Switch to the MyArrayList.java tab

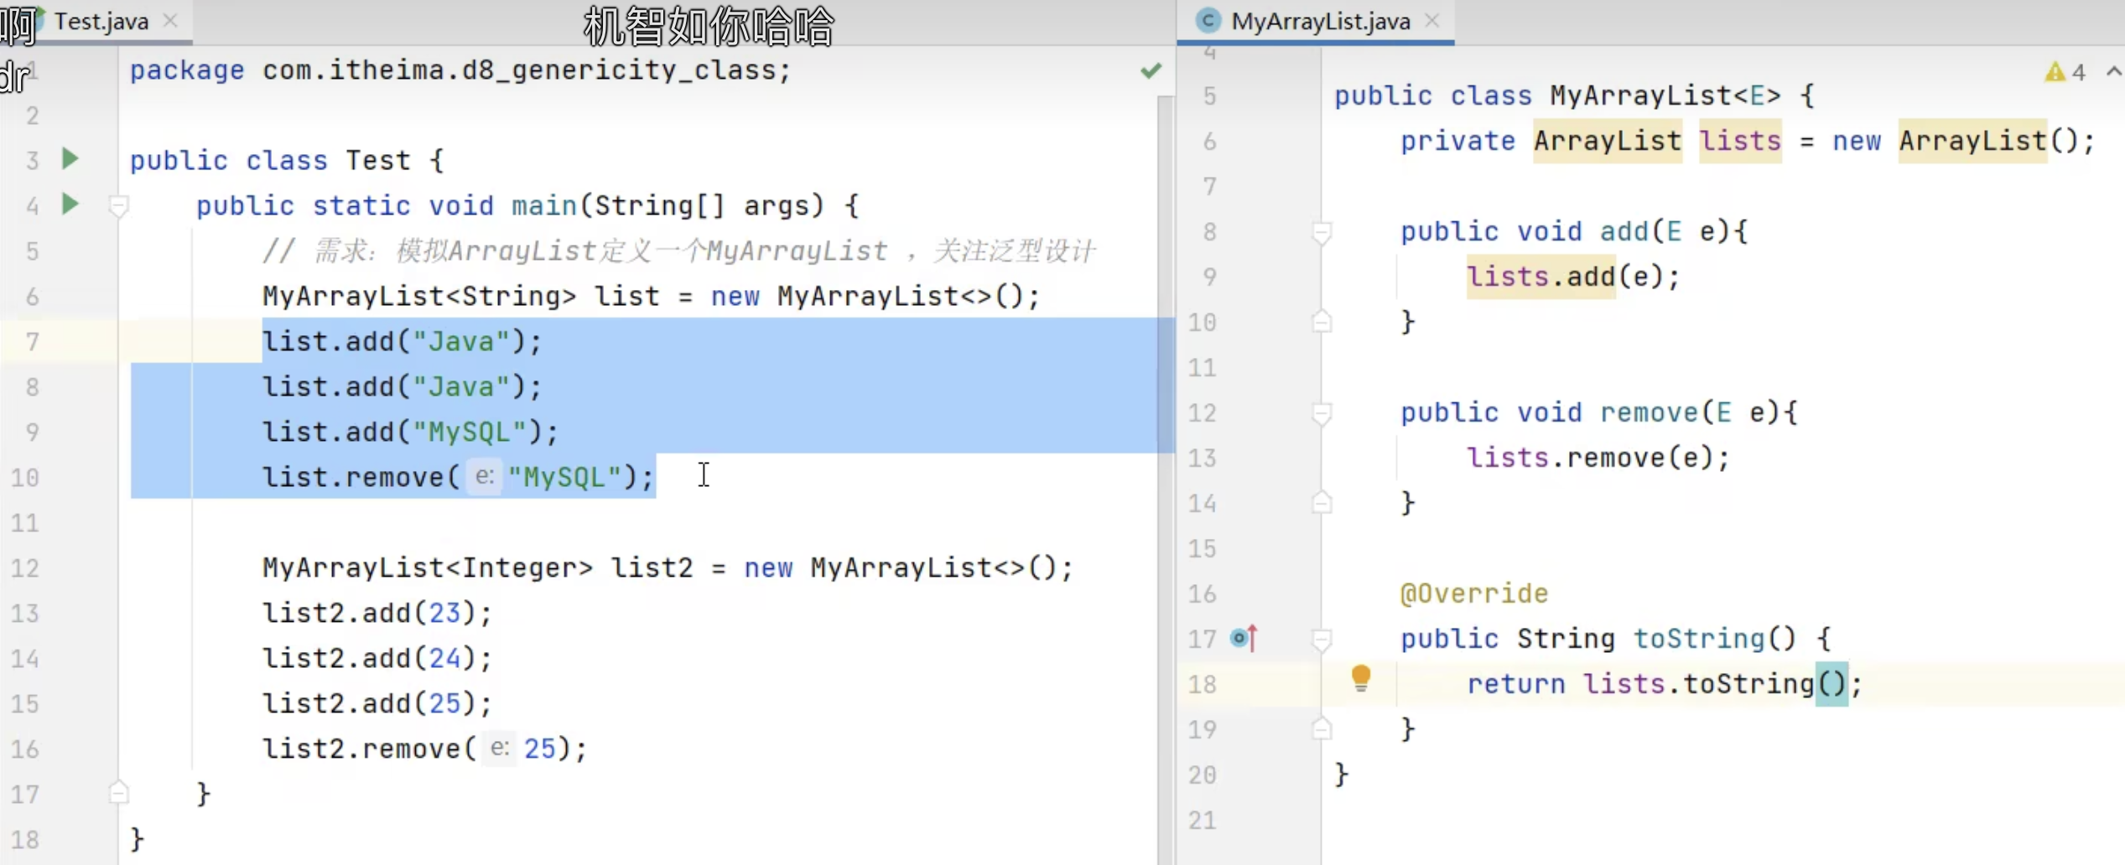(x=1320, y=21)
